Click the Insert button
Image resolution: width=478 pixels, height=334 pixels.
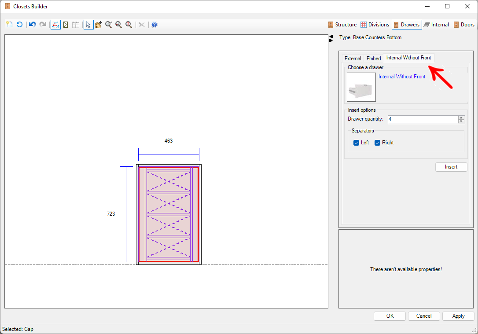point(451,167)
